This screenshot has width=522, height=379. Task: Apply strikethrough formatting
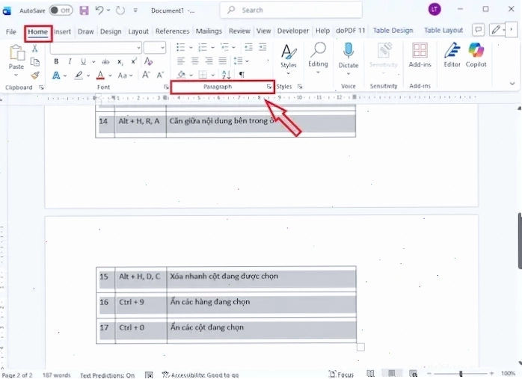pyautogui.click(x=105, y=61)
